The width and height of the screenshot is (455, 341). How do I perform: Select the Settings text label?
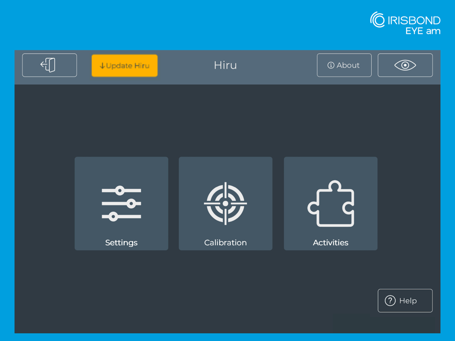(x=121, y=243)
